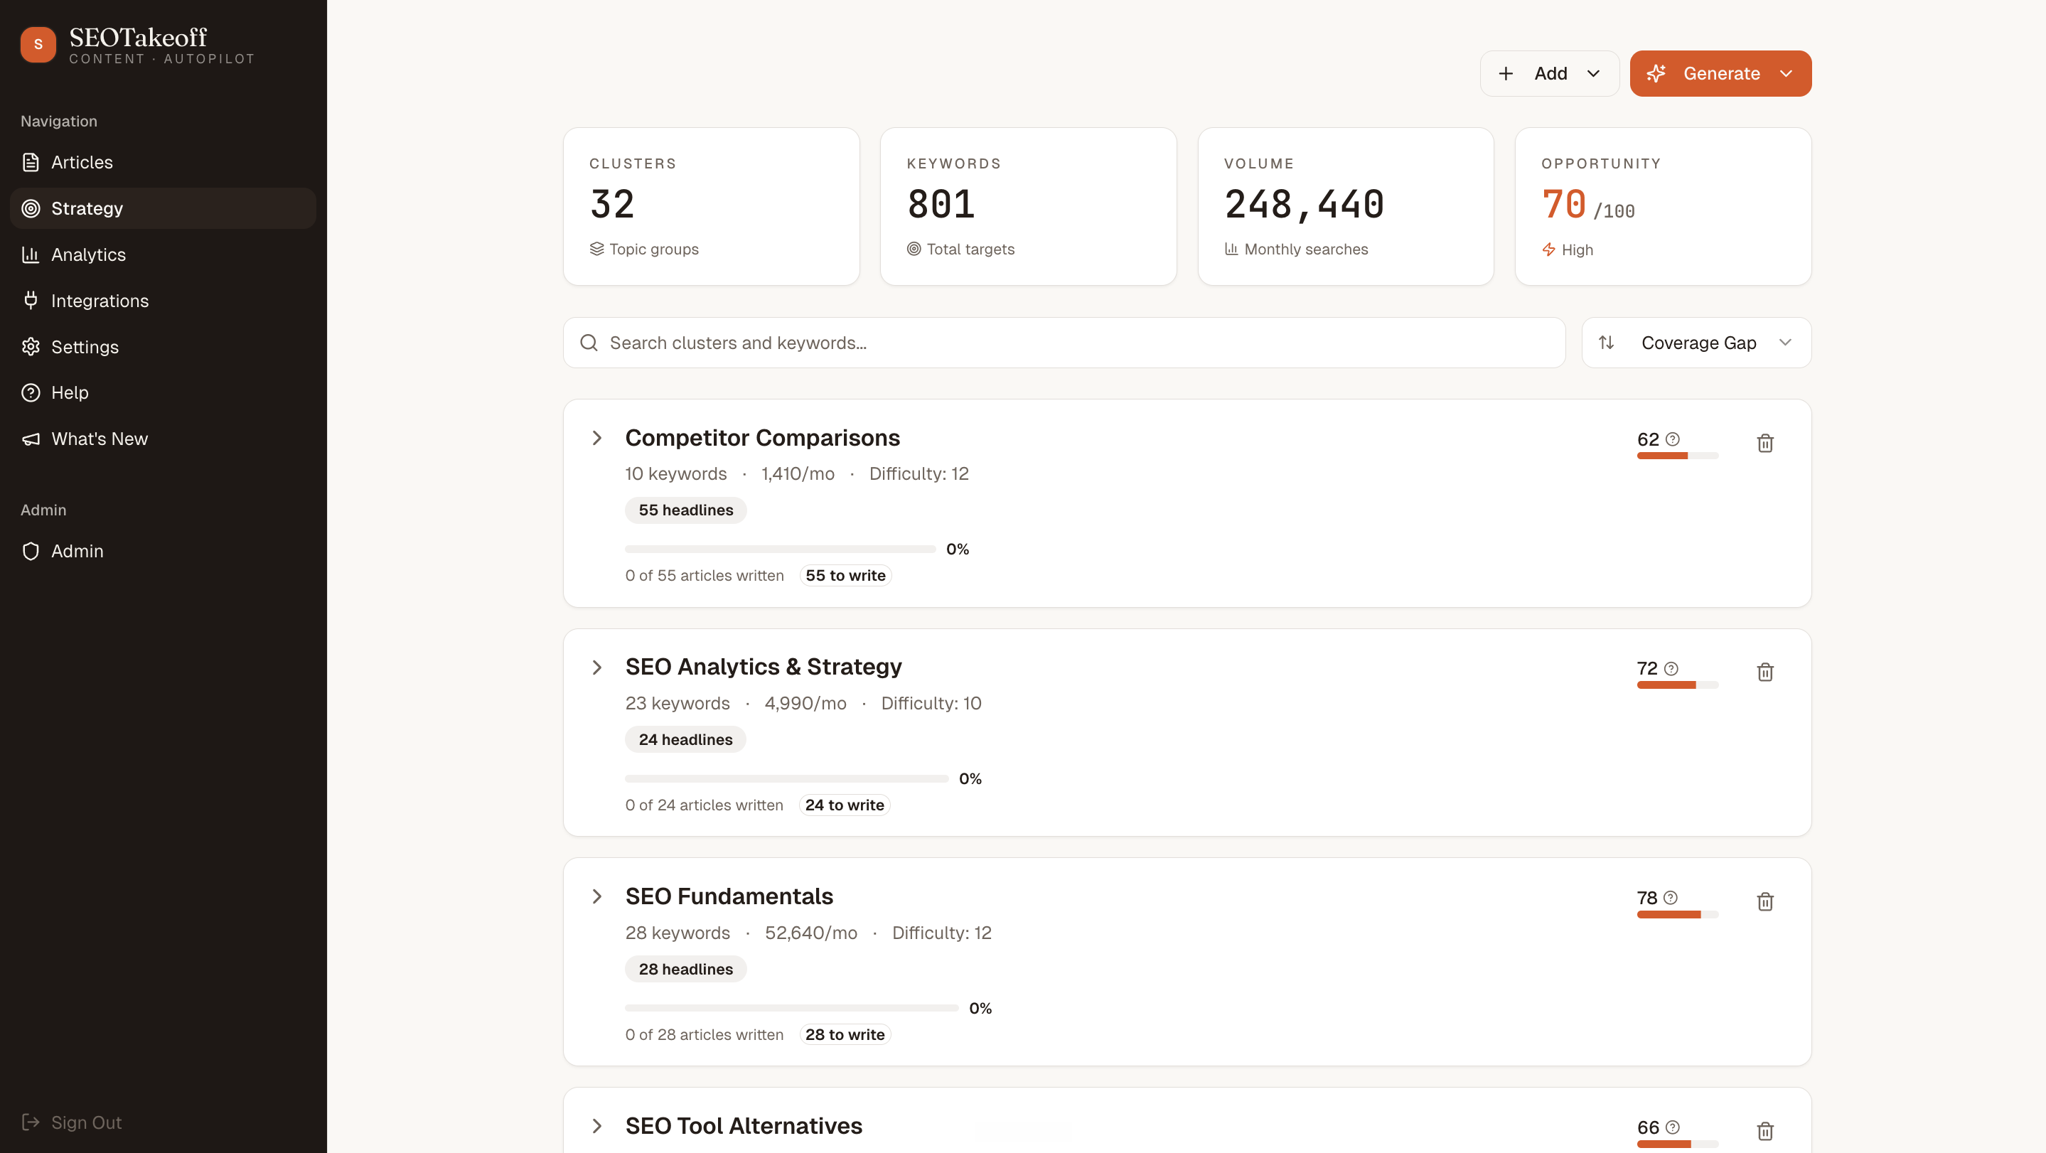This screenshot has width=2046, height=1153.
Task: Click the Analytics bar chart icon
Action: point(30,254)
